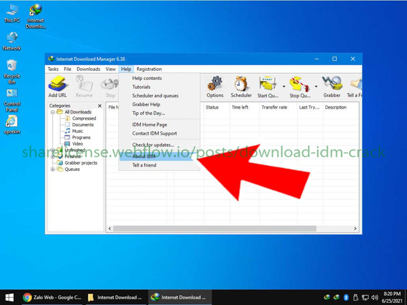Image resolution: width=407 pixels, height=305 pixels.
Task: Click the Start Queue toolbar icon
Action: tap(268, 87)
